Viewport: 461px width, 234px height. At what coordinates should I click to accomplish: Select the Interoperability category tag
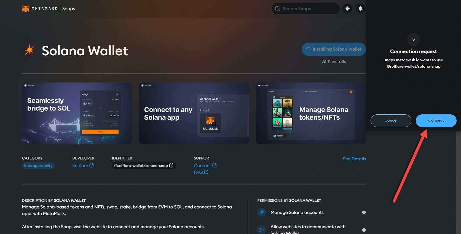tap(38, 166)
